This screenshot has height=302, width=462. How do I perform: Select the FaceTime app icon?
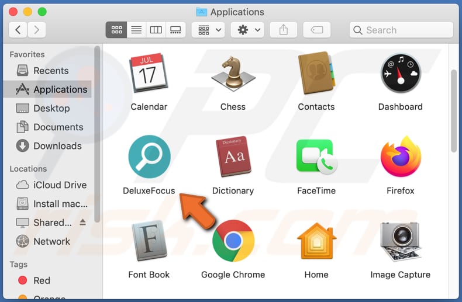(x=316, y=157)
